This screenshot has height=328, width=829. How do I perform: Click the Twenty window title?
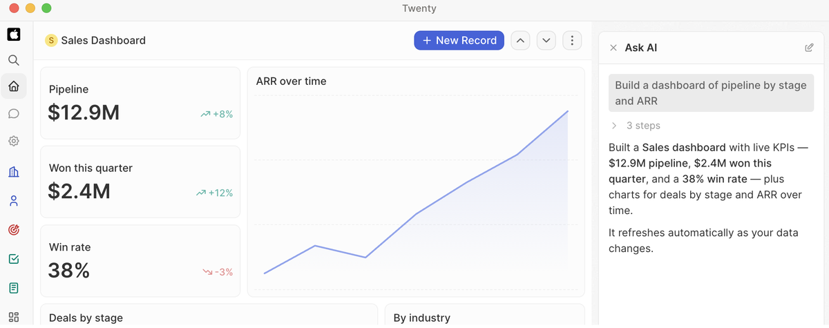419,8
